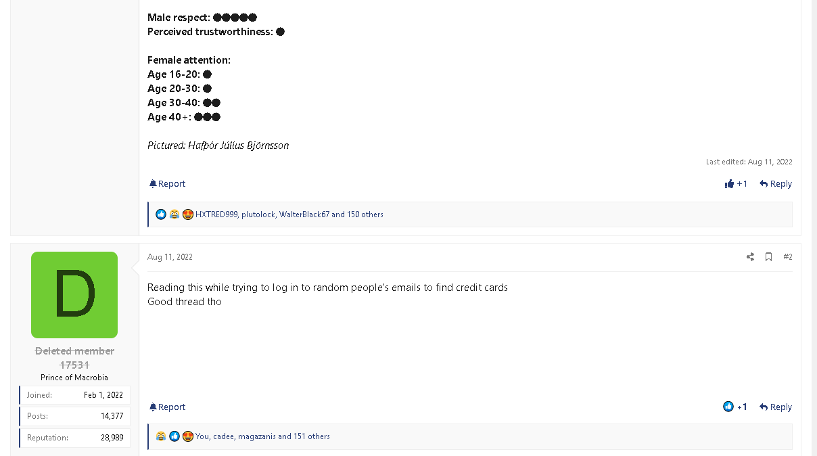Reply to the first post
The width and height of the screenshot is (817, 456).
[776, 184]
